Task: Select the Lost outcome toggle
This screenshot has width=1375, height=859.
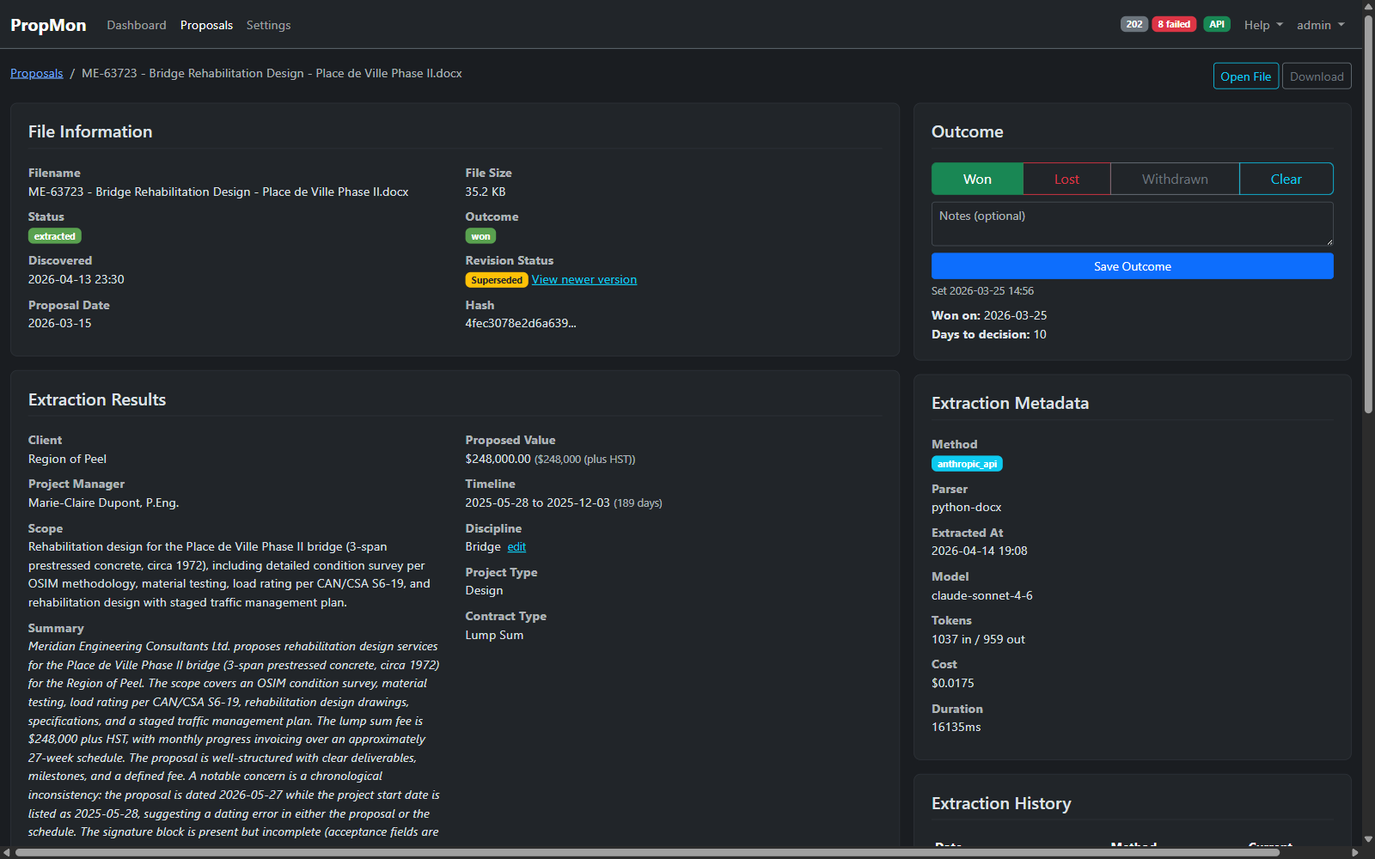Action: (x=1066, y=179)
